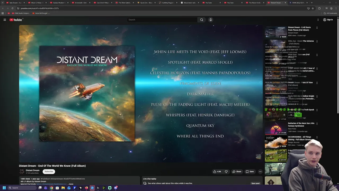Screen dimensions: 339x191
Task: Open Task View on the taskbar
Action: [40, 188]
